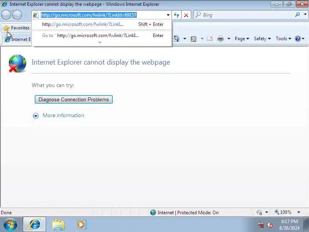Click the globe error icon on page

(x=17, y=63)
